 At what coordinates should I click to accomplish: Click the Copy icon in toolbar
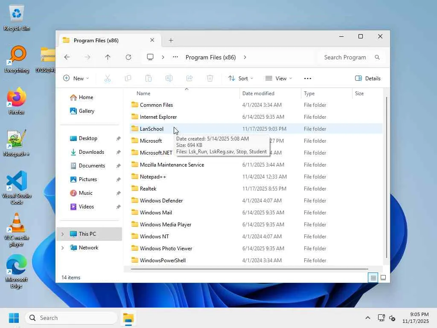click(x=128, y=79)
